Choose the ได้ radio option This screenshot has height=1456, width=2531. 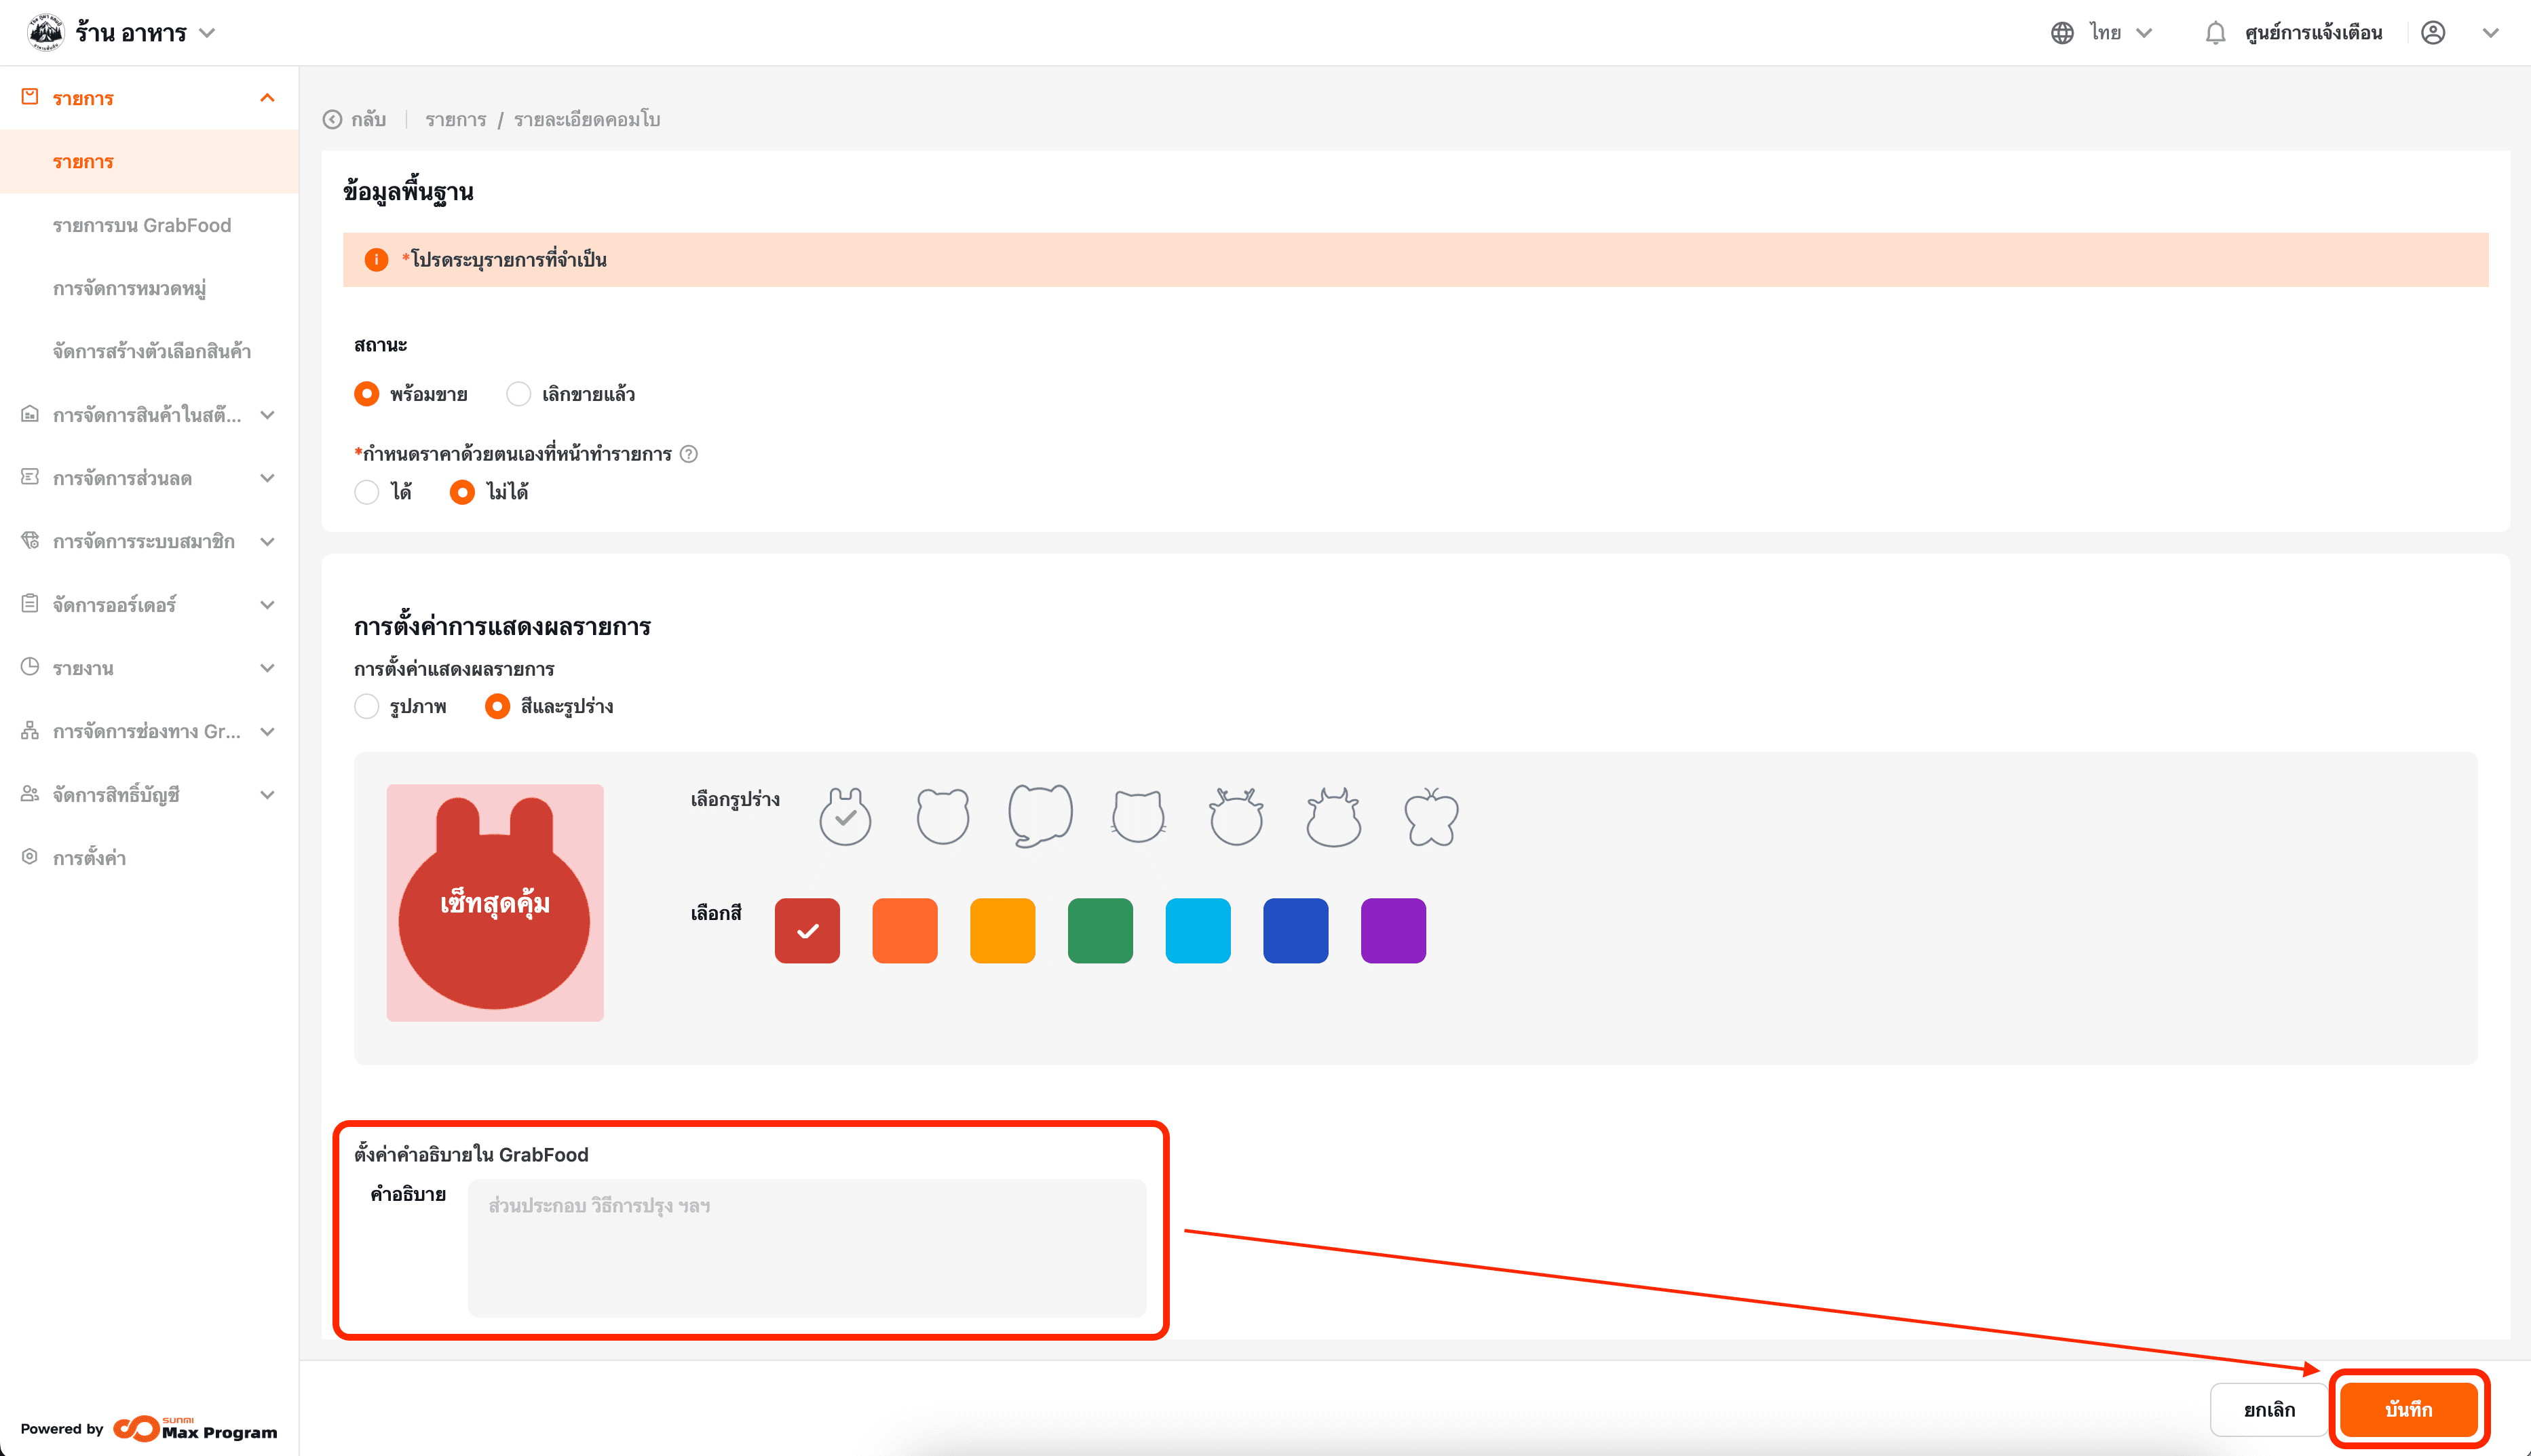point(367,492)
